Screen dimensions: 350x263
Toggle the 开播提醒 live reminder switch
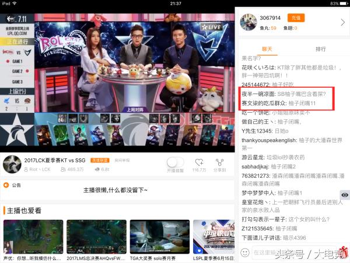[x=175, y=162]
